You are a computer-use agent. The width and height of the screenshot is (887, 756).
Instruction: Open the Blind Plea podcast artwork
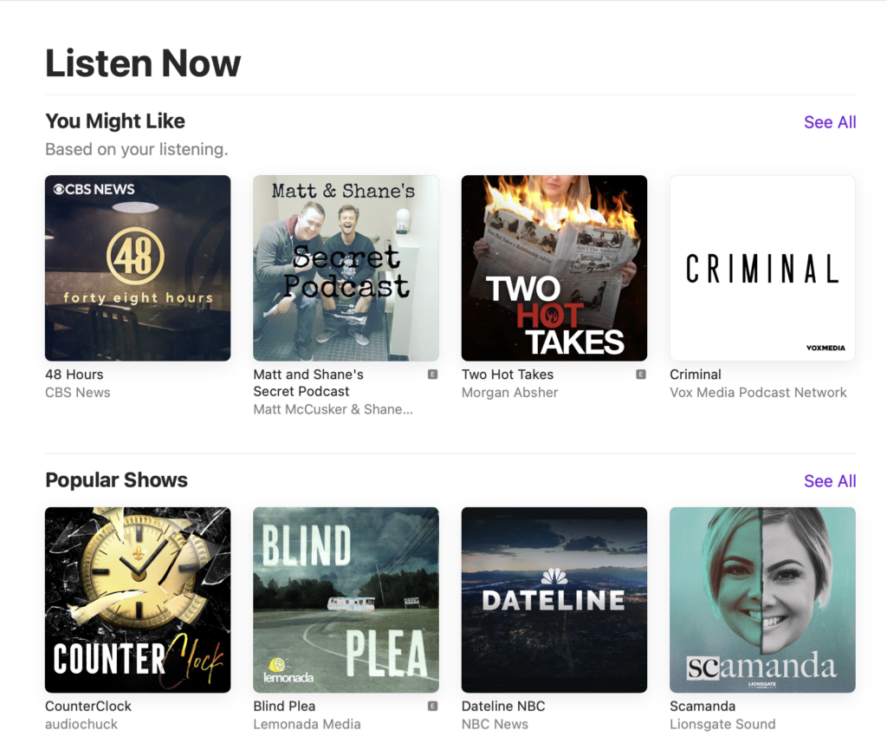click(x=346, y=600)
